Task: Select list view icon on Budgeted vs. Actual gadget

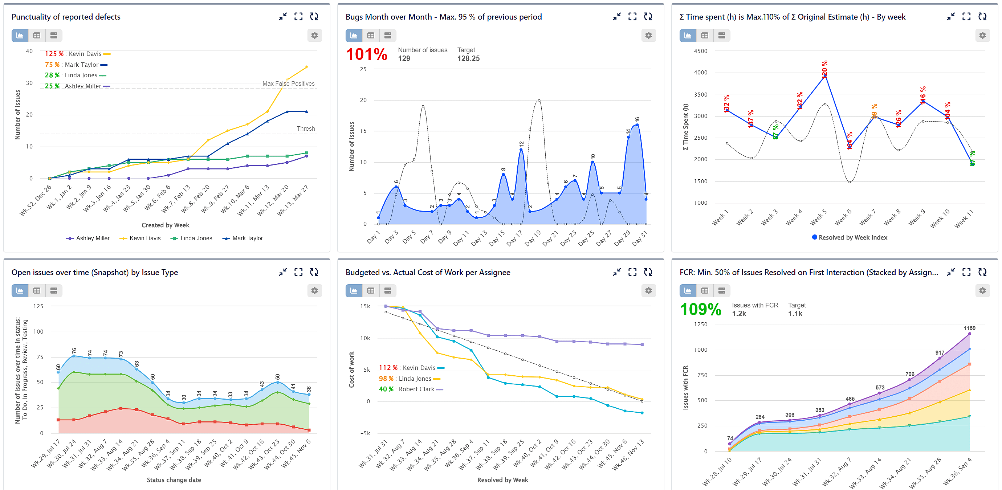Action: point(388,290)
